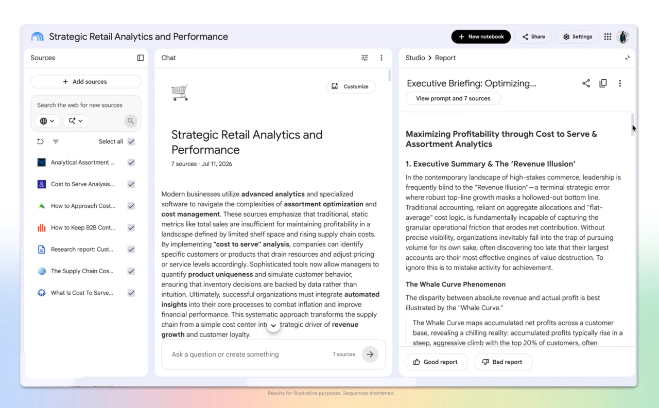This screenshot has width=659, height=408.
Task: Uncheck Research report source checkbox
Action: 131,250
